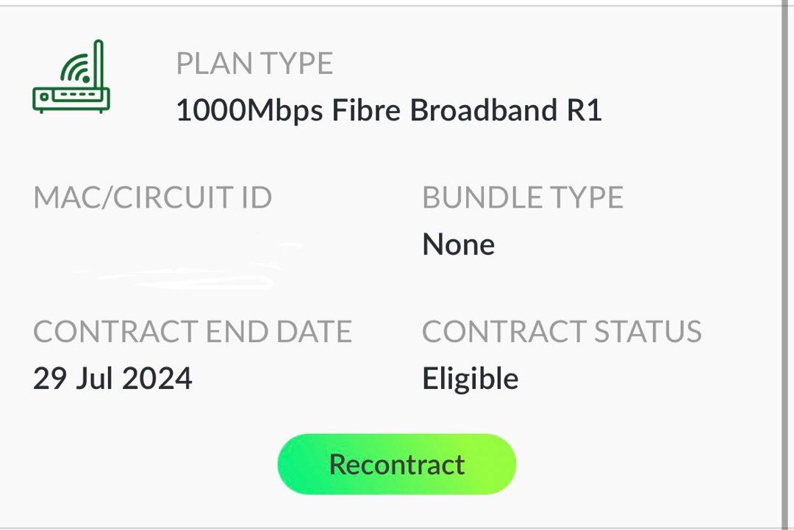Select the 1000Mbps Fibre Broadband R1 plan name
The height and width of the screenshot is (530, 794).
[x=390, y=110]
